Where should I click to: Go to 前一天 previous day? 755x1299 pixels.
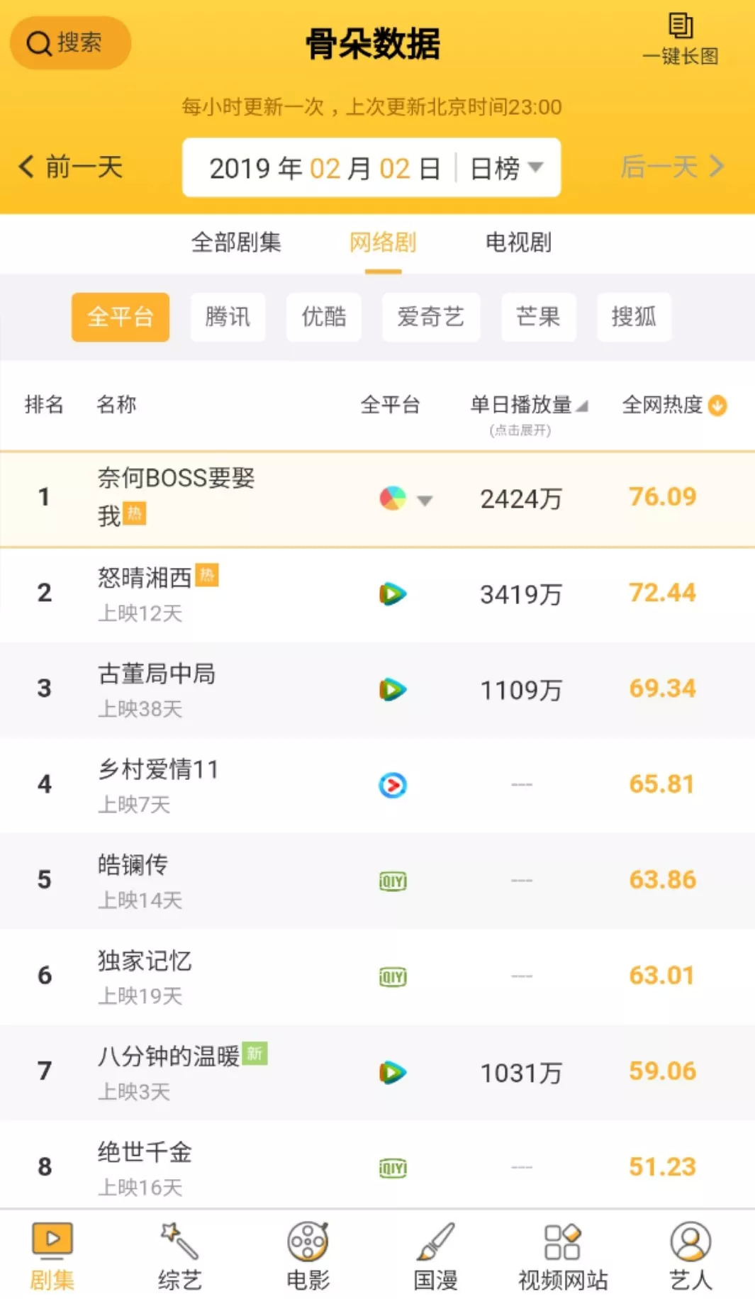point(71,167)
